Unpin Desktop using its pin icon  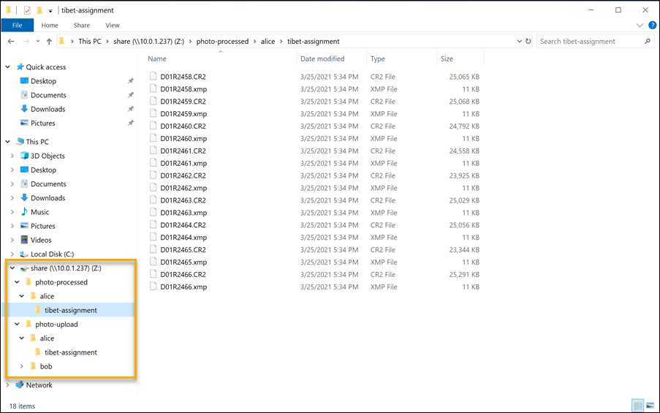[131, 81]
